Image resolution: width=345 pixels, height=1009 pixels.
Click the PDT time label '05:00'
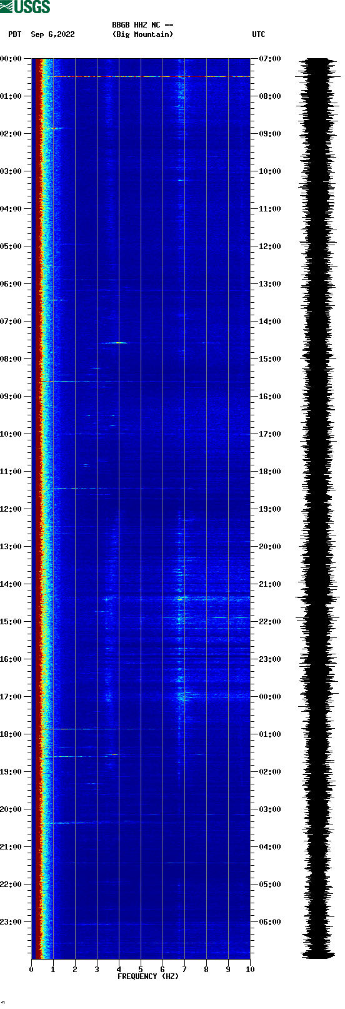[x=11, y=246]
